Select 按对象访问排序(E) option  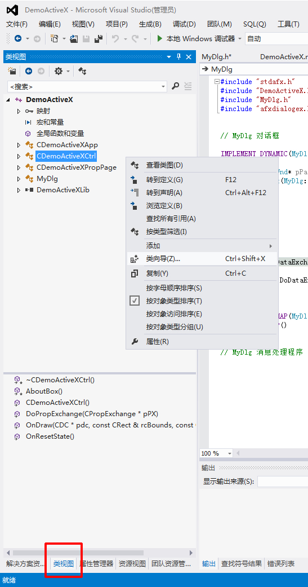click(x=202, y=314)
